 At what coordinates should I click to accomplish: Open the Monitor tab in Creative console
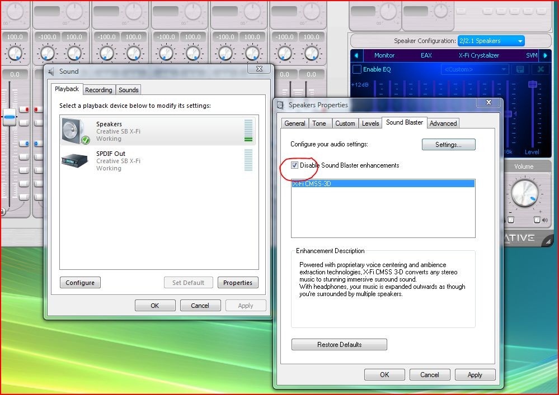384,55
